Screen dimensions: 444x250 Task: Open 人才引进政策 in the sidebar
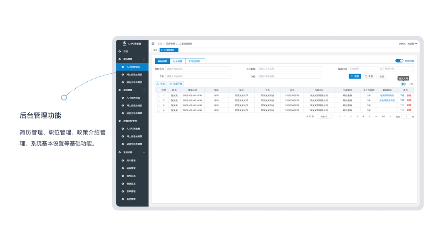point(132,129)
